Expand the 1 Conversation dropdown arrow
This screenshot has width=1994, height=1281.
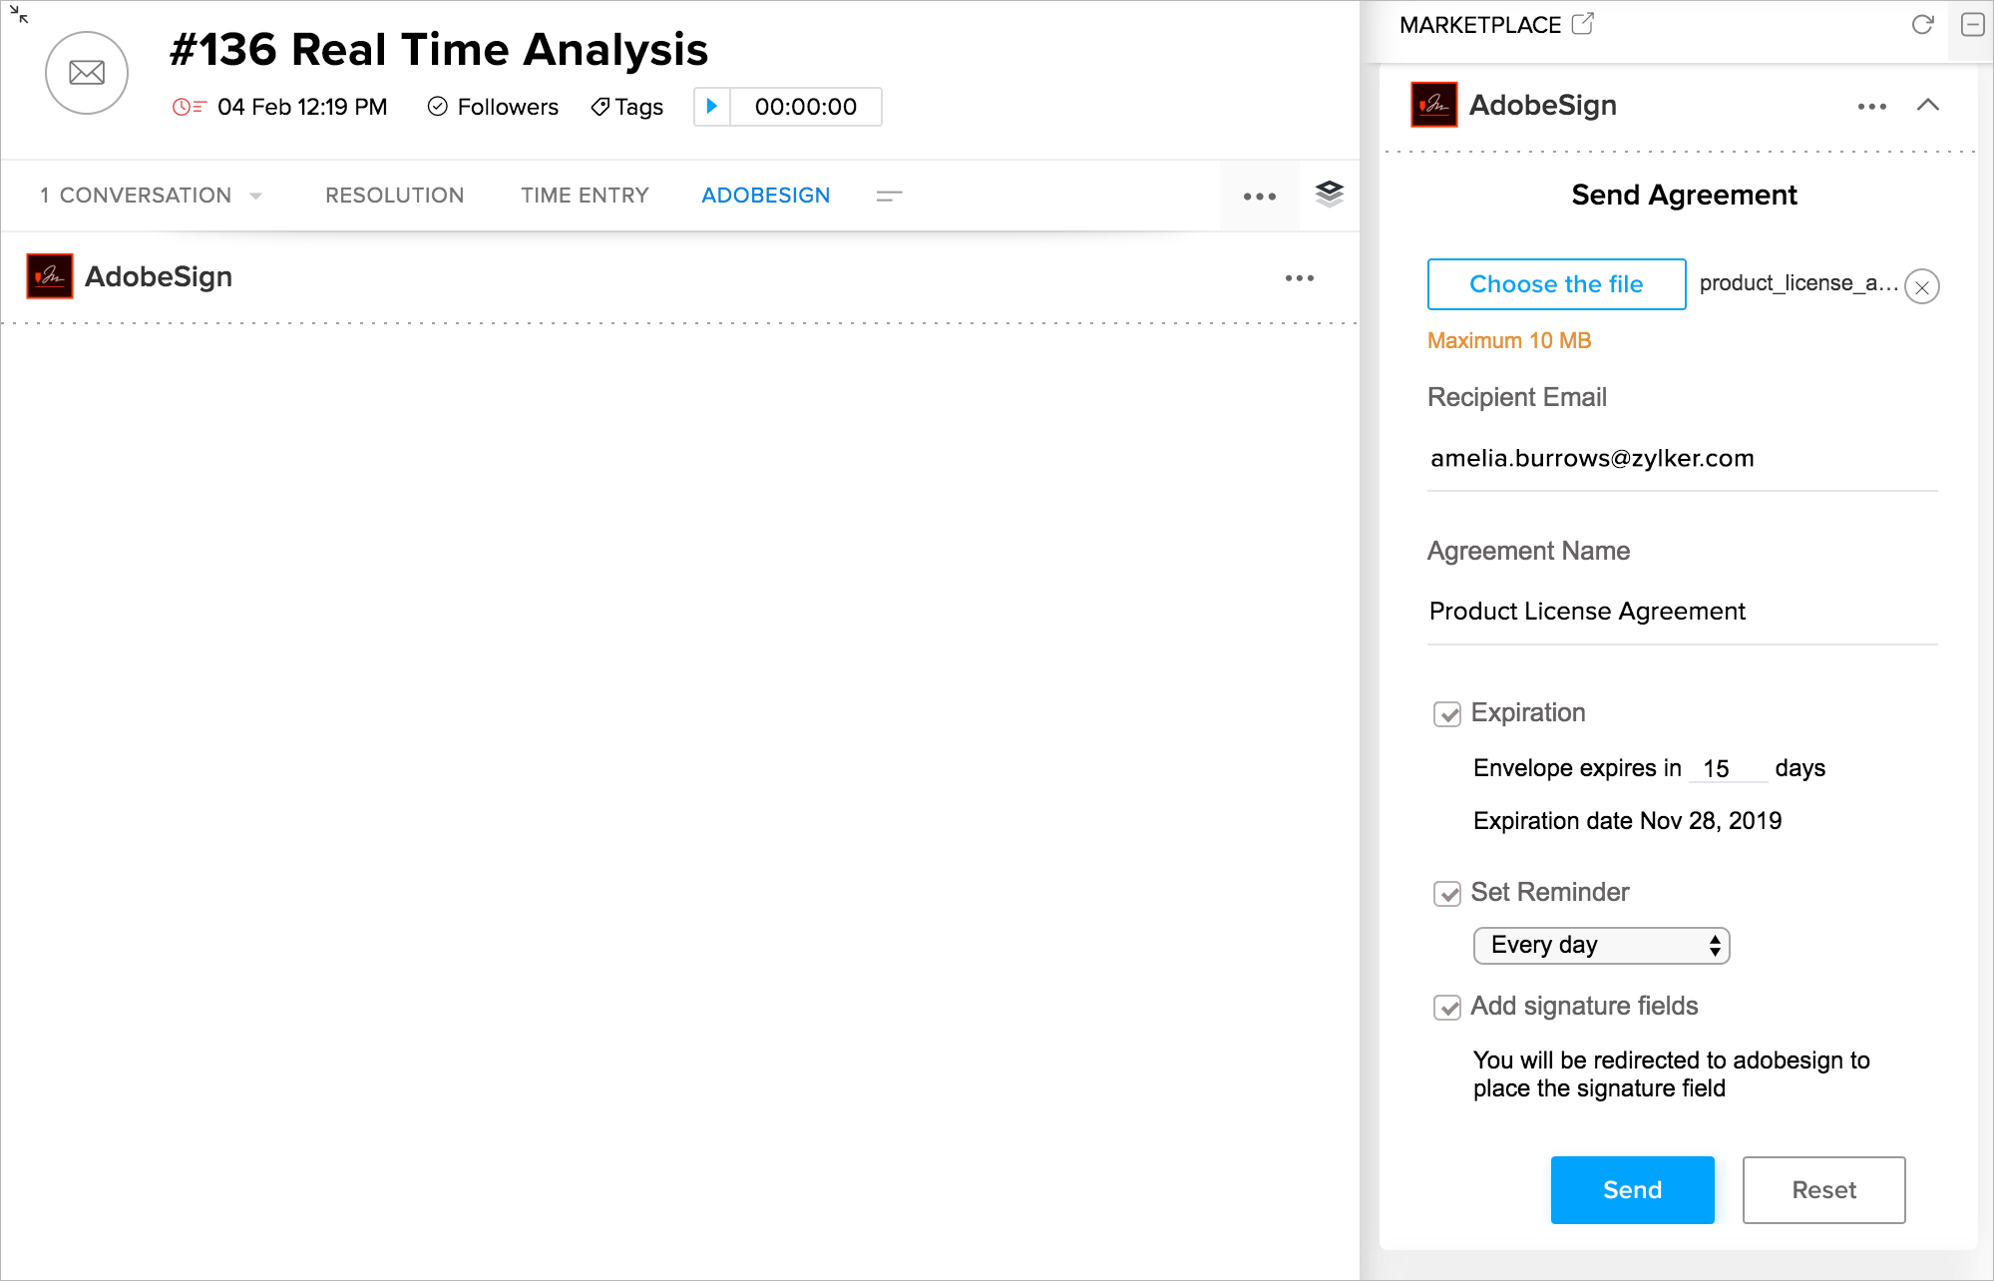(x=256, y=196)
